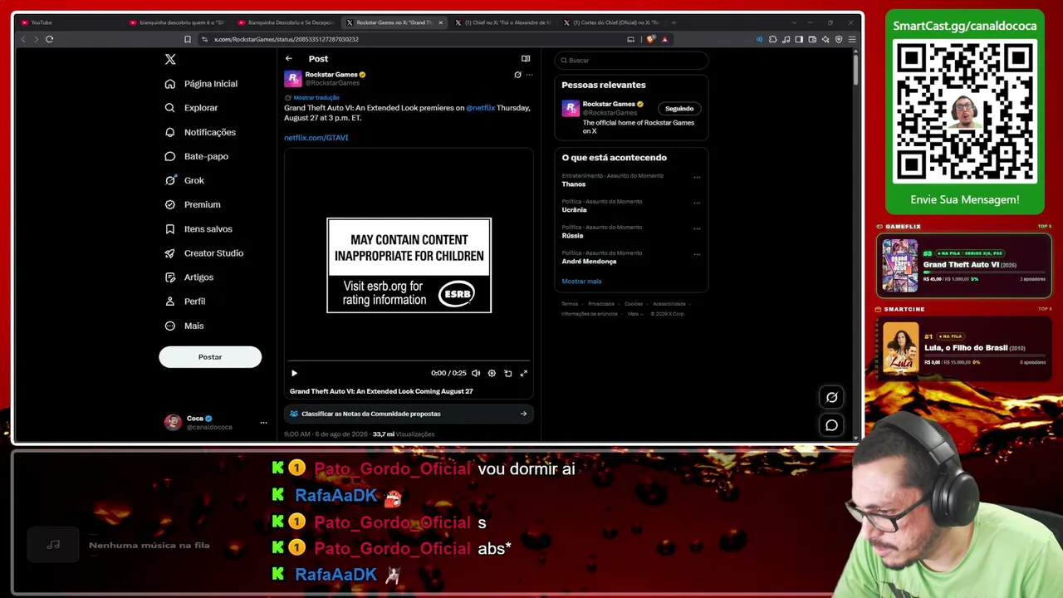Image resolution: width=1063 pixels, height=598 pixels.
Task: Open the Coca account options menu
Action: [263, 423]
